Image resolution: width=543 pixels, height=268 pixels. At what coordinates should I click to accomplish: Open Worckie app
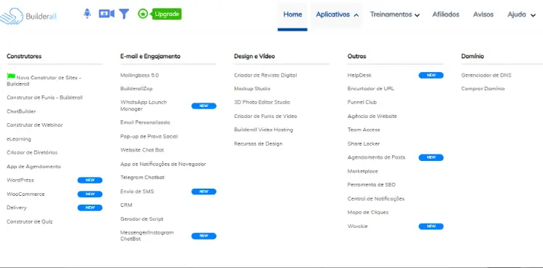pos(357,226)
